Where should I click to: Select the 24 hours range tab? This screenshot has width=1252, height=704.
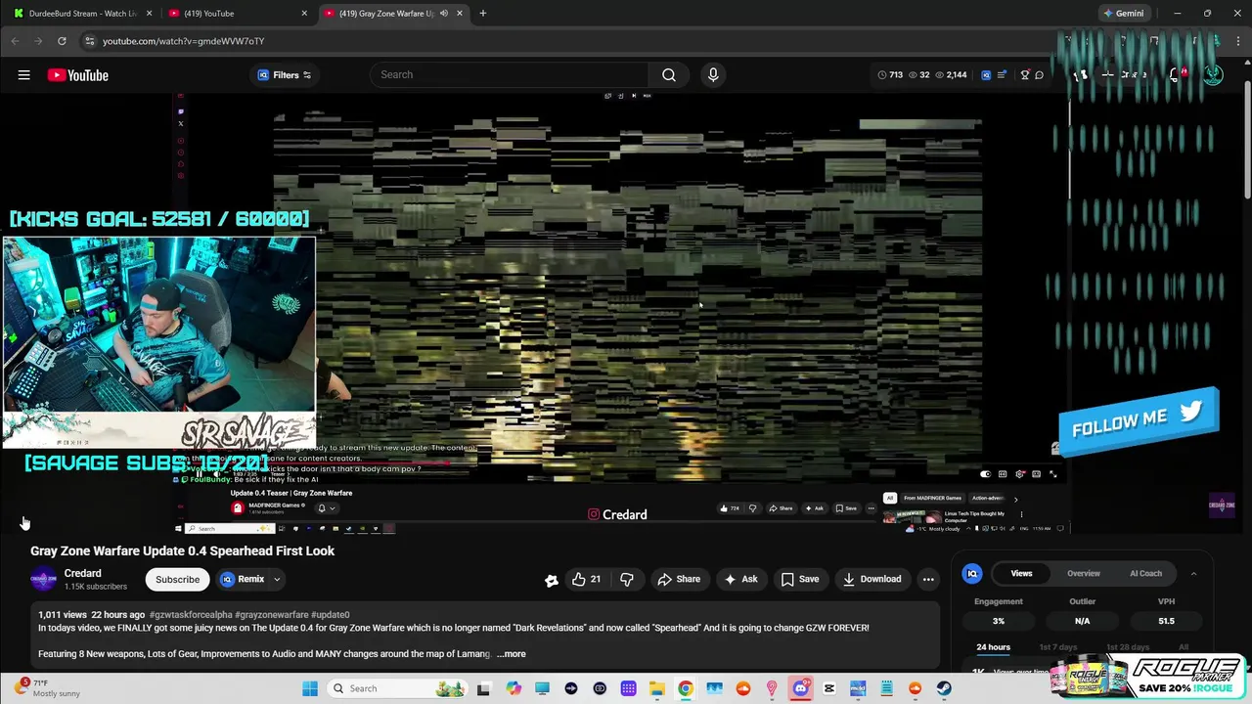pyautogui.click(x=993, y=647)
